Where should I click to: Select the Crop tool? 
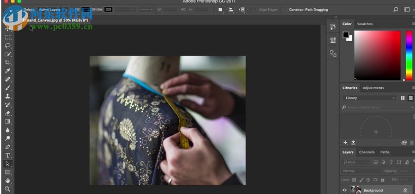(x=7, y=62)
